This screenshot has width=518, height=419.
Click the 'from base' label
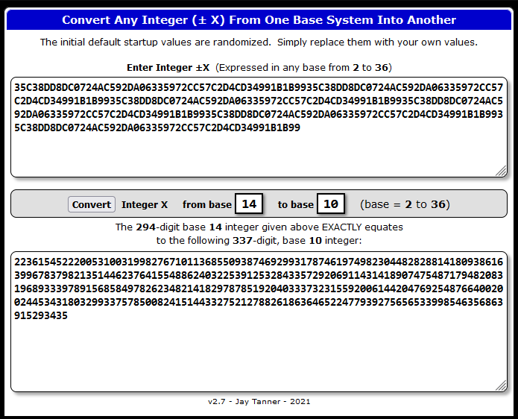pyautogui.click(x=207, y=204)
